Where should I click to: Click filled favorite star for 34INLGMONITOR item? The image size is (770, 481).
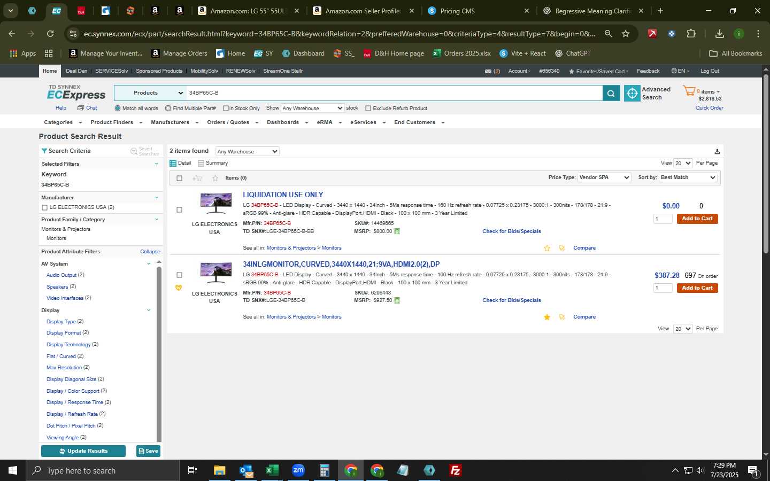coord(547,317)
